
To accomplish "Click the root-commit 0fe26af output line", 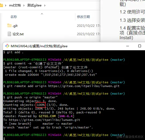I will [45, 67].
